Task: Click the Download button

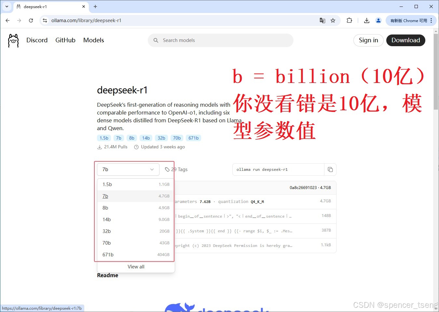Action: click(x=406, y=40)
